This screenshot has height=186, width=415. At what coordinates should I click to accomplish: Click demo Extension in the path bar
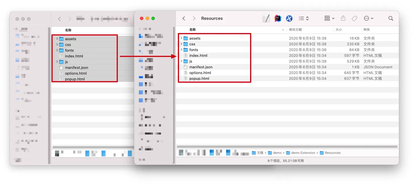click(301, 153)
